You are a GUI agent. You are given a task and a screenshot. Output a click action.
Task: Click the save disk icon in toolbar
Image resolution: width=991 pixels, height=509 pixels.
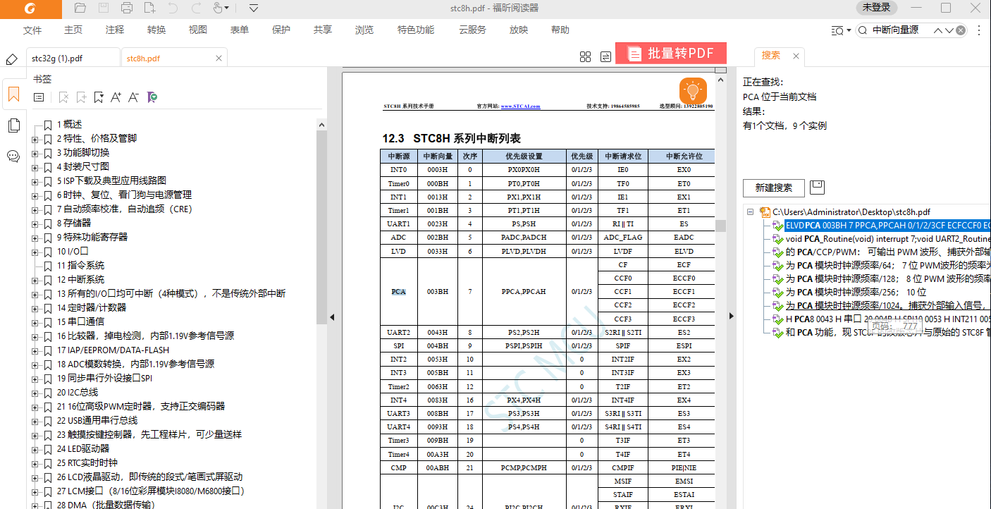tap(104, 8)
